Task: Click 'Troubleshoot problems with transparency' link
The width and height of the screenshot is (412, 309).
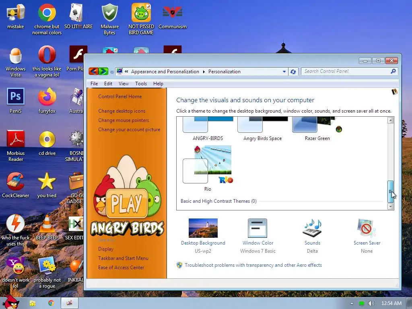Action: (253, 265)
